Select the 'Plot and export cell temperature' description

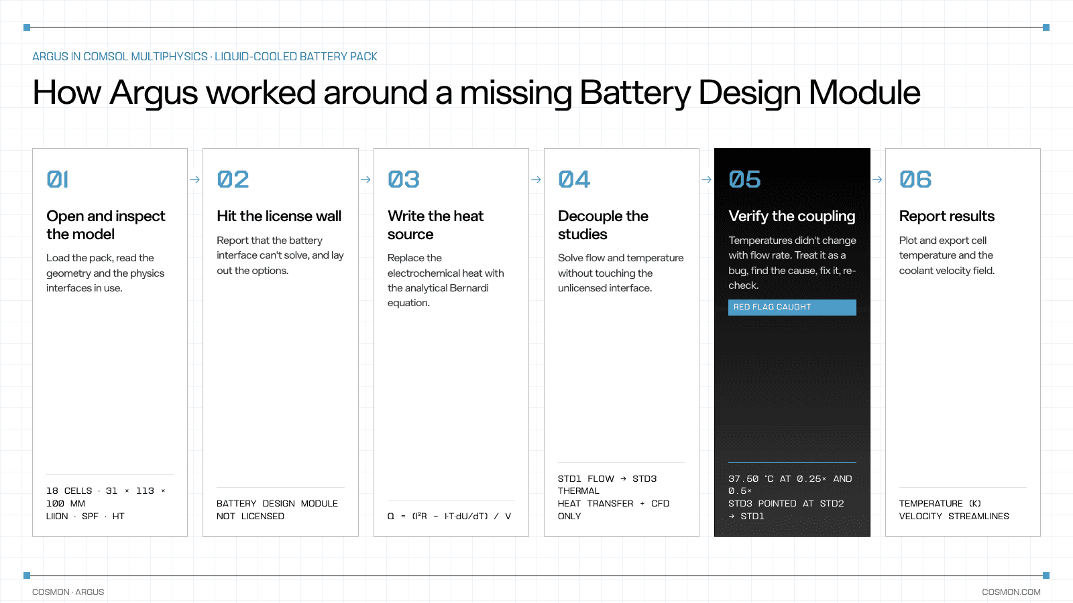947,255
